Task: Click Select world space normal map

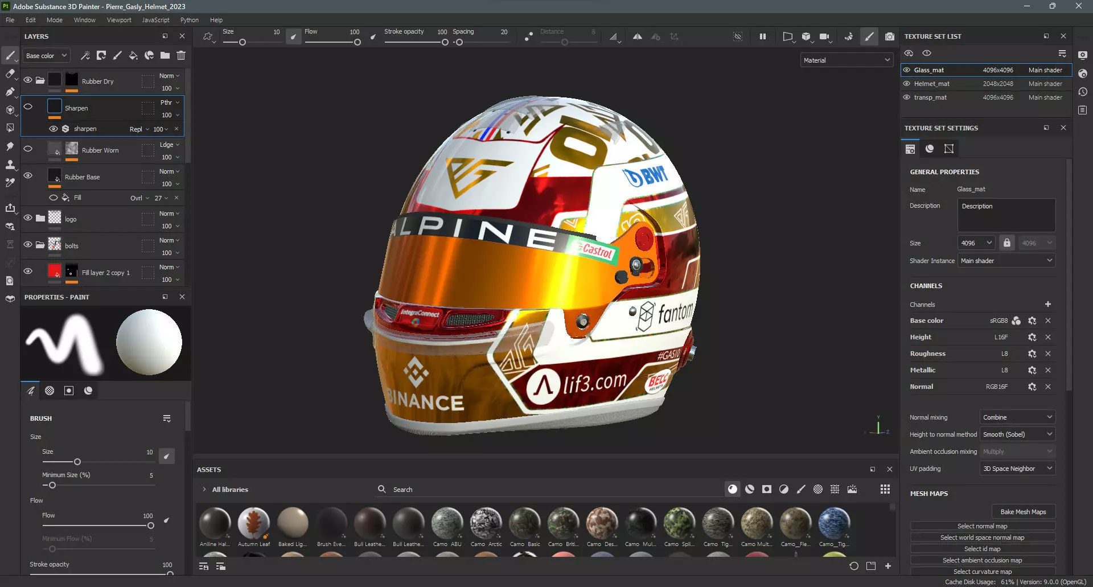Action: [x=983, y=537]
